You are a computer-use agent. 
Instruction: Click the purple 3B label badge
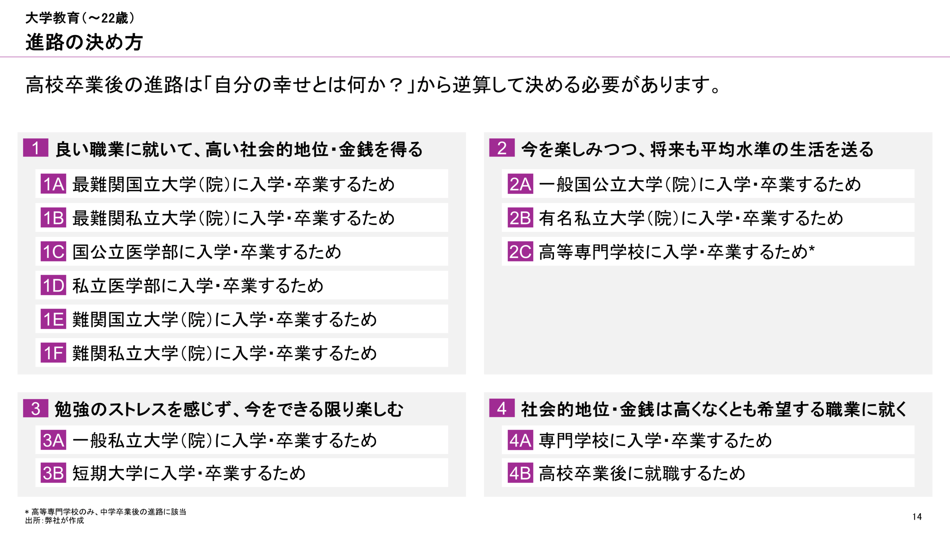point(53,473)
